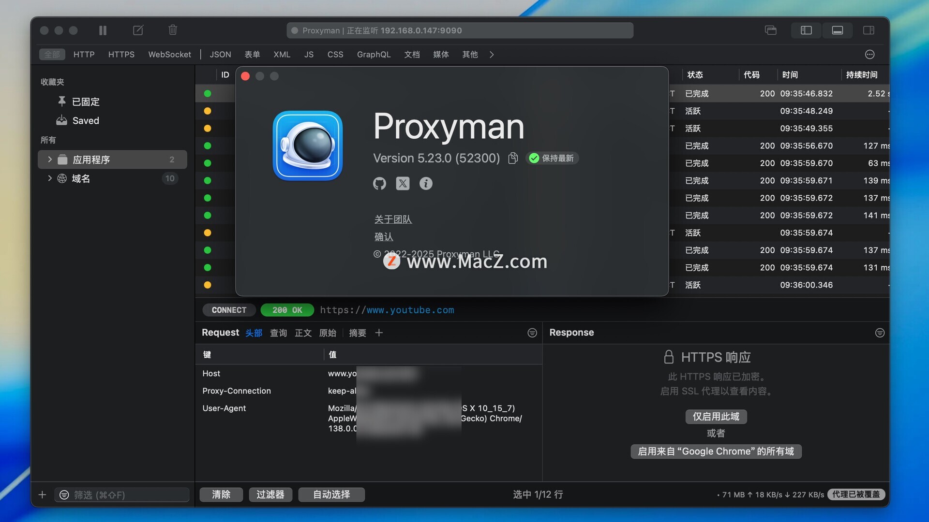929x522 pixels.
Task: Open the filter bar more options icon
Action: click(869, 55)
